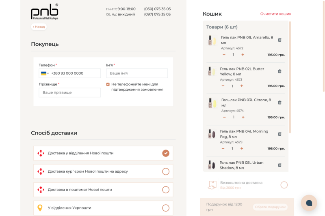Image resolution: width=325 pixels, height=216 pixels.
Task: Click the Прізвище input field
Action: (69, 93)
